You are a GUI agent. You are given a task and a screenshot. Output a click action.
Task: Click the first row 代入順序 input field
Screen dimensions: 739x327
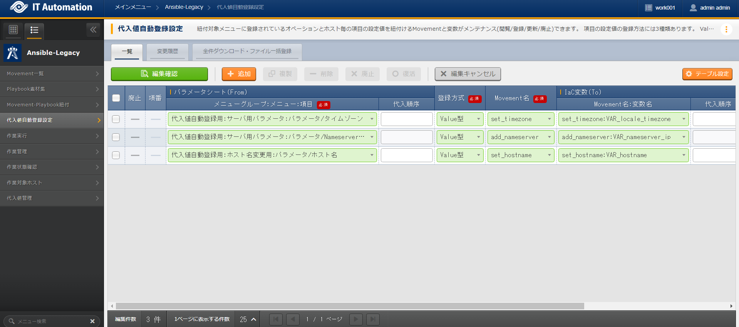coord(406,119)
